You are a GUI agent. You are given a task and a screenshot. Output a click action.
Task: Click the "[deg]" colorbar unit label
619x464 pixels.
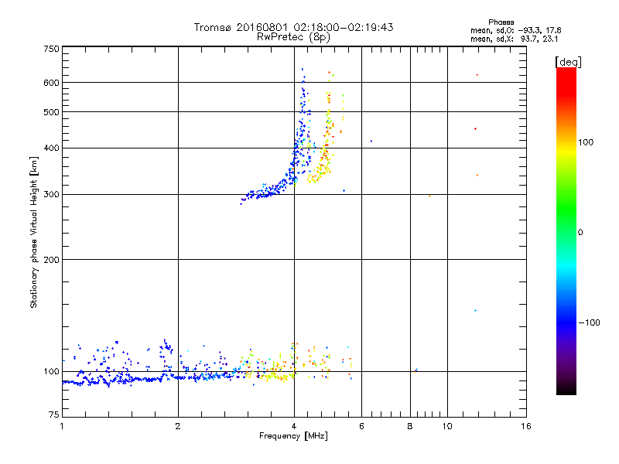568,62
